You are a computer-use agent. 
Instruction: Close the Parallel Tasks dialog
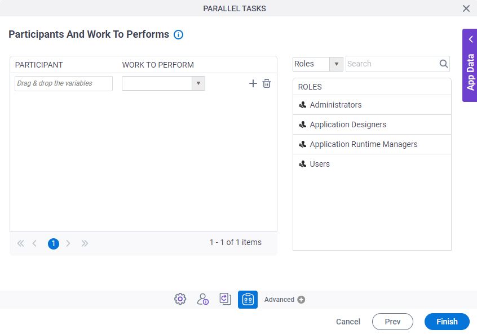[466, 8]
